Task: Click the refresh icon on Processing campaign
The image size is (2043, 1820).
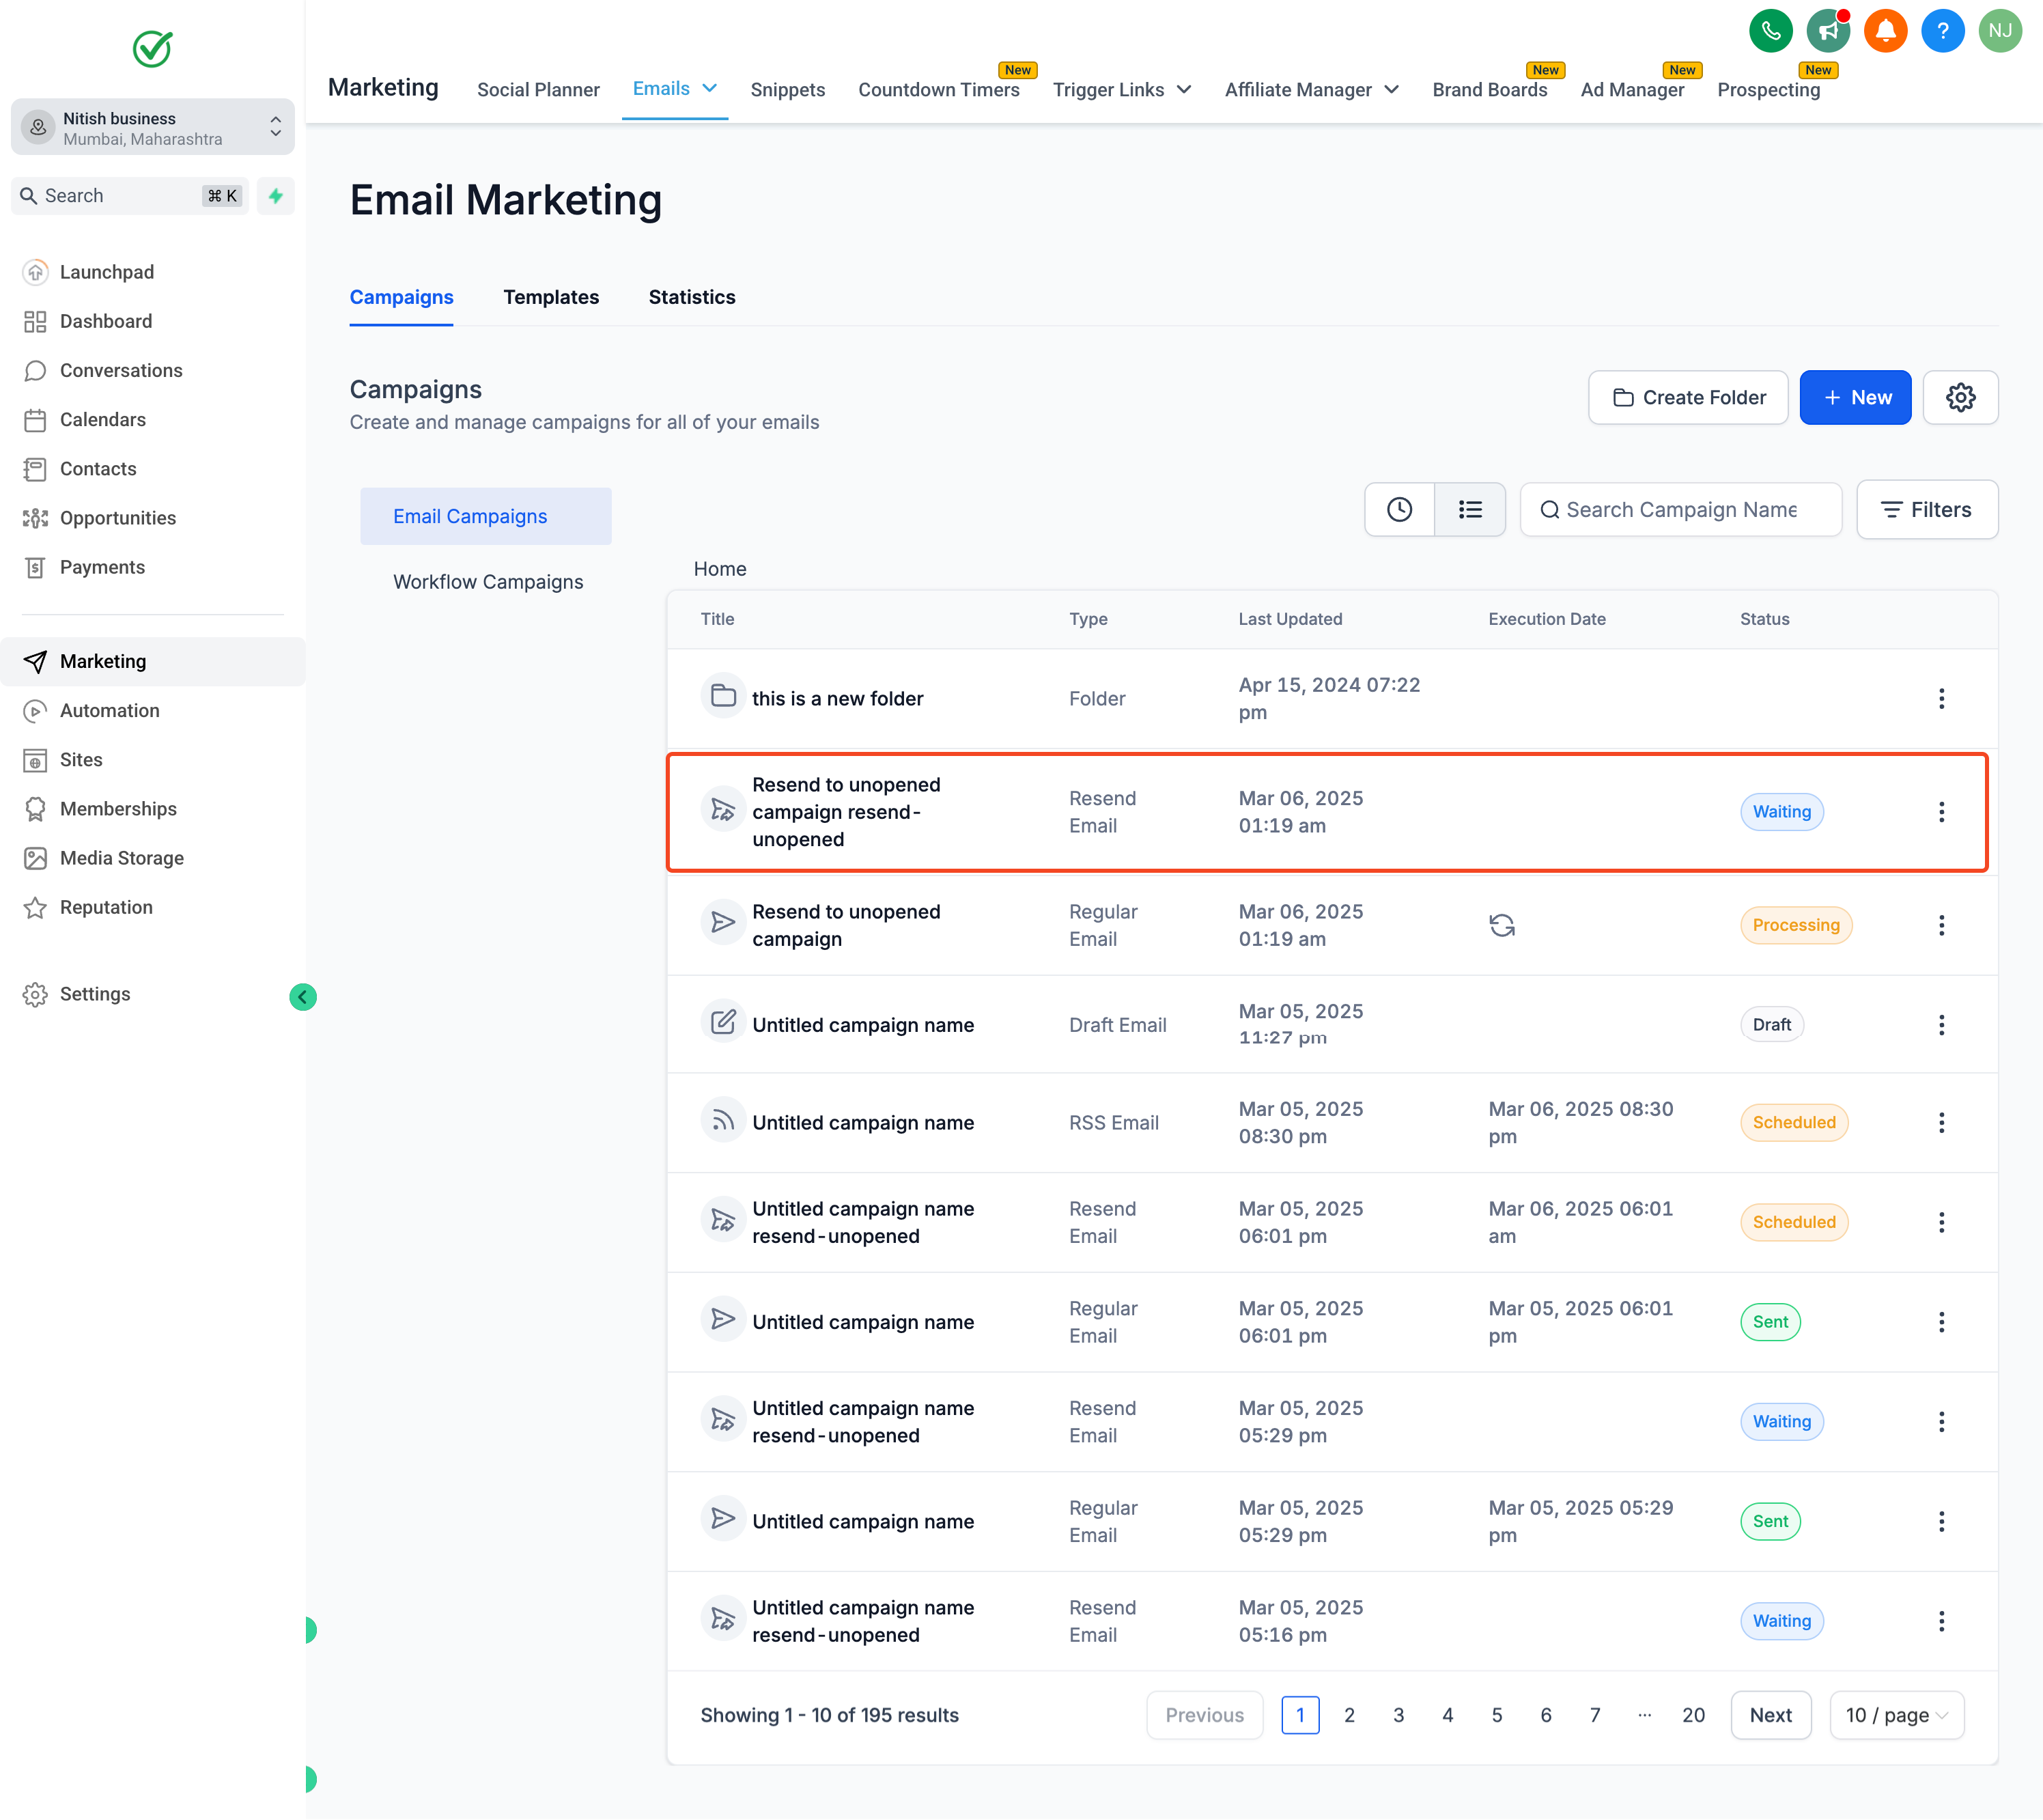Action: click(x=1501, y=925)
